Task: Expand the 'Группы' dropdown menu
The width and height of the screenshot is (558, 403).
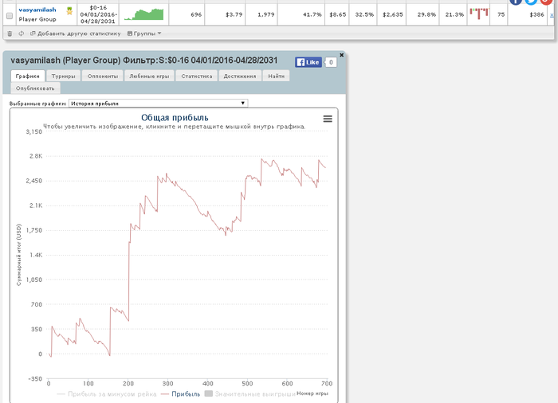Action: 144,33
